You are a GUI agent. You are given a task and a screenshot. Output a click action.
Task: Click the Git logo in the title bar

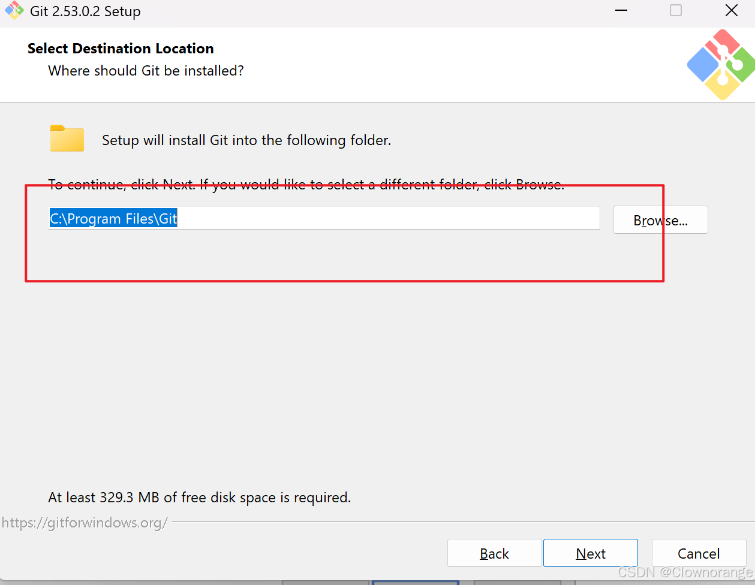coord(14,11)
